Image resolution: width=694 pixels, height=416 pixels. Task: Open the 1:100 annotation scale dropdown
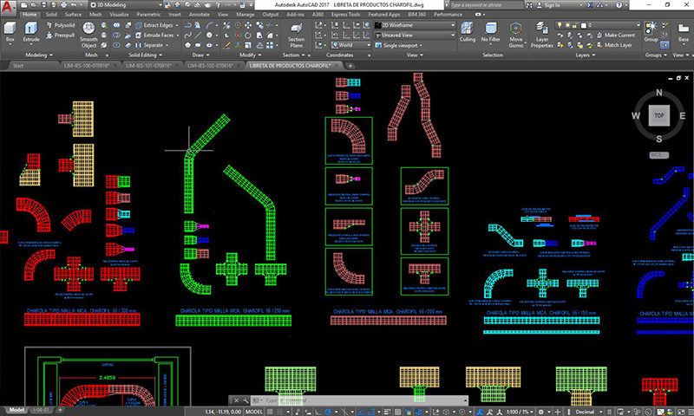point(519,412)
